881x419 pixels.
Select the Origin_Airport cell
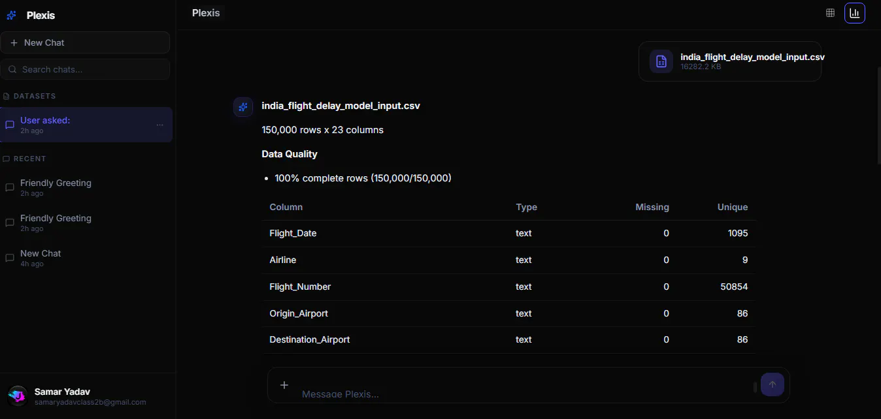coord(299,313)
